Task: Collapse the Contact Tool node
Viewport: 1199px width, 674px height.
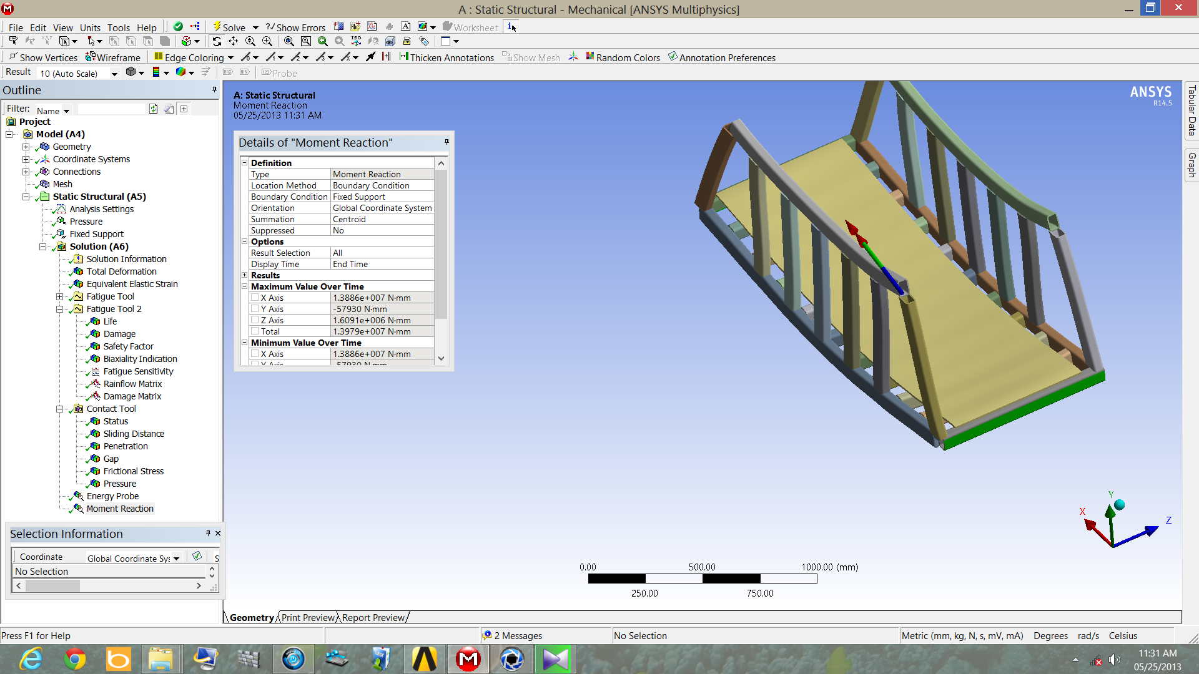Action: coord(59,409)
